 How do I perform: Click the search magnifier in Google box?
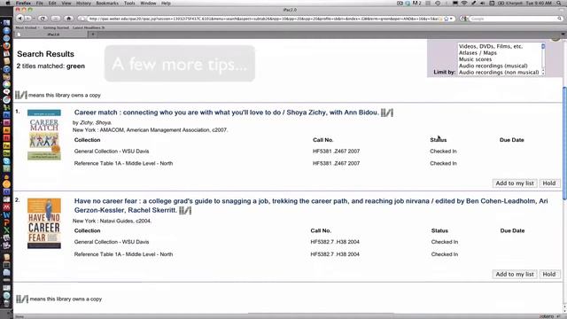pyautogui.click(x=559, y=19)
